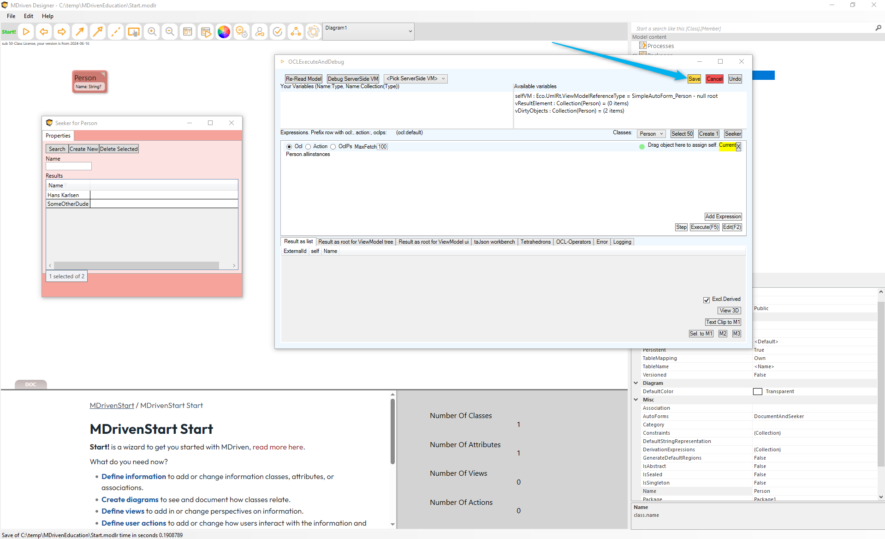Click the DefaultColor Transparent swatch
This screenshot has height=539, width=885.
pos(758,392)
